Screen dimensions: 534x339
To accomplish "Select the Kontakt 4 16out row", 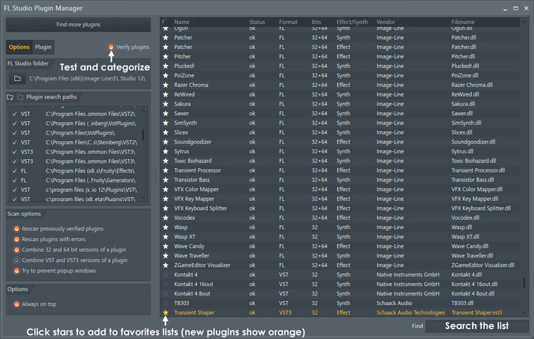I will pyautogui.click(x=340, y=284).
